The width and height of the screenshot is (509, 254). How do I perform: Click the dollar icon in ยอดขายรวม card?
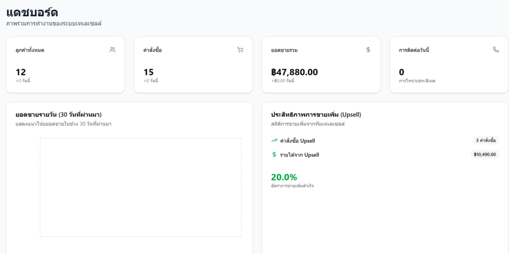click(368, 50)
